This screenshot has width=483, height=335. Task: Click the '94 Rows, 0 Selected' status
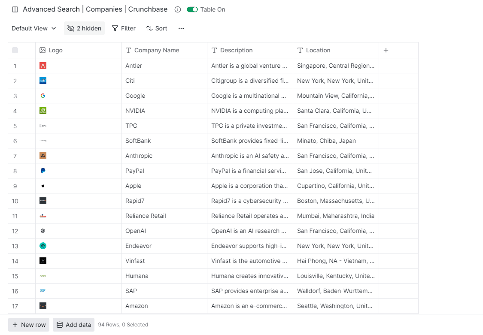123,325
